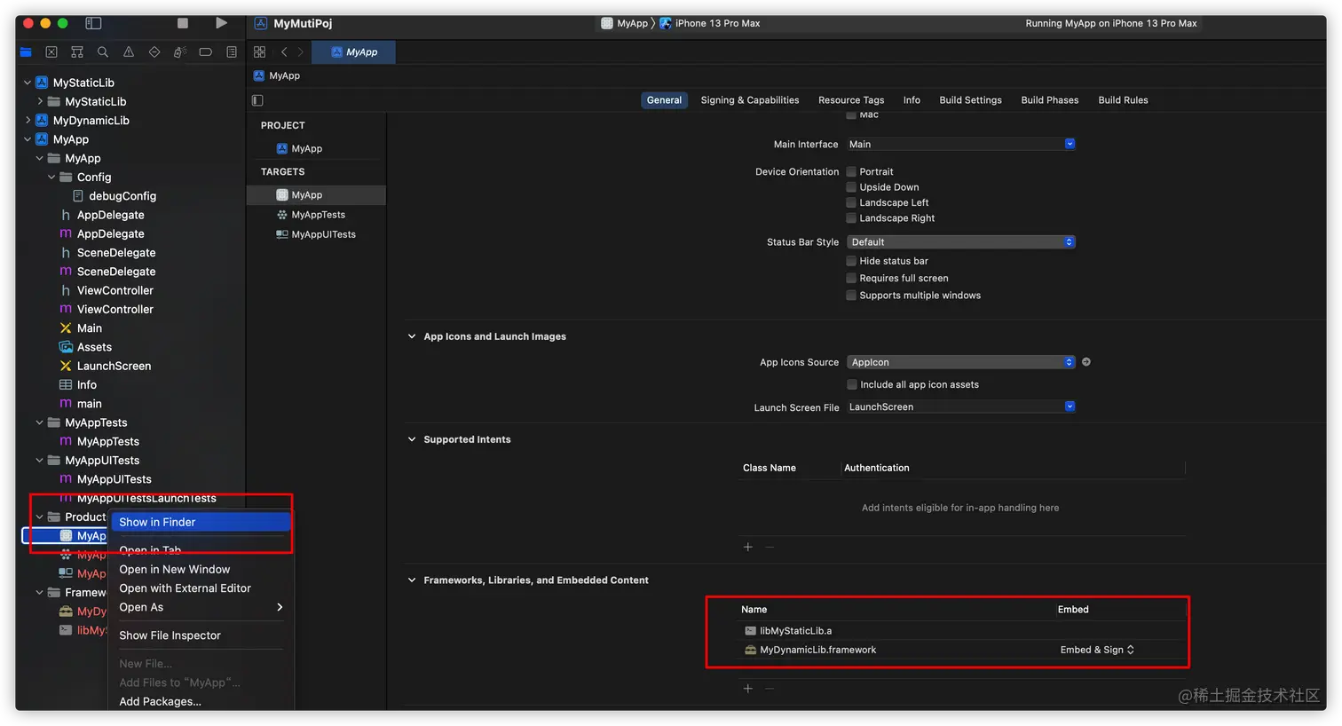The height and width of the screenshot is (726, 1342).
Task: Switch to Resource Tags tab
Action: 851,100
